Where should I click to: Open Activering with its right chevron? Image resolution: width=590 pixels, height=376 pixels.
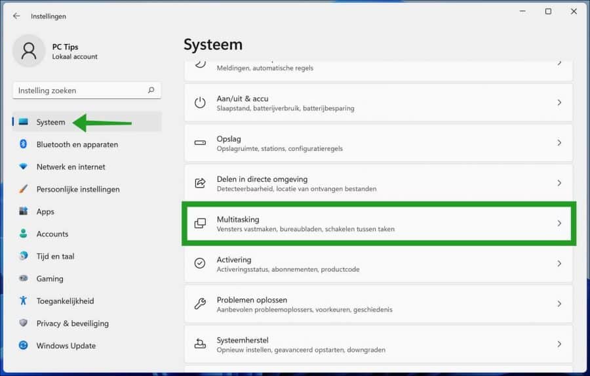click(559, 263)
